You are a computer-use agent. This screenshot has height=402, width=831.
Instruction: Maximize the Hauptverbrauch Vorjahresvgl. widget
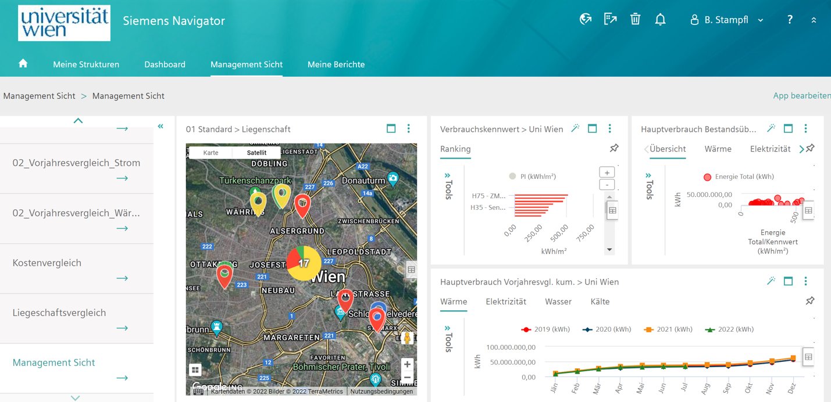[788, 281]
